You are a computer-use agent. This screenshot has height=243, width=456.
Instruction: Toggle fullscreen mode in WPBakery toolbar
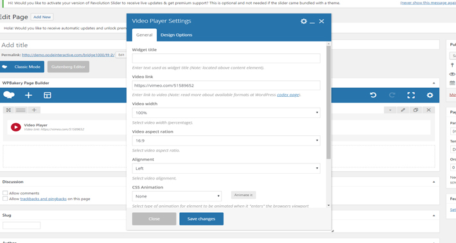point(411,96)
